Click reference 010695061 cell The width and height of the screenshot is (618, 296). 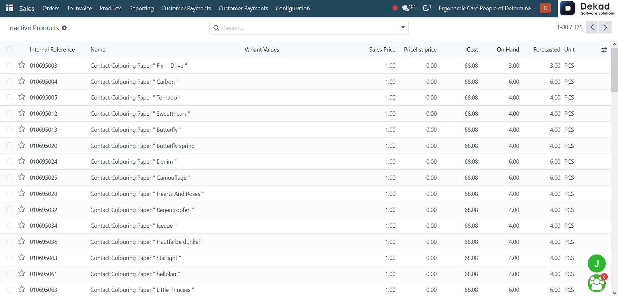point(43,274)
